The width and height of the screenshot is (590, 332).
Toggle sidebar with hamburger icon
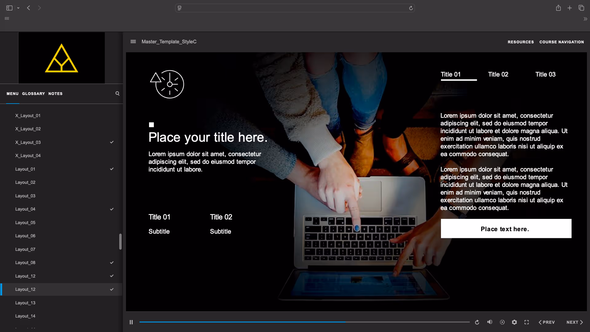(133, 41)
